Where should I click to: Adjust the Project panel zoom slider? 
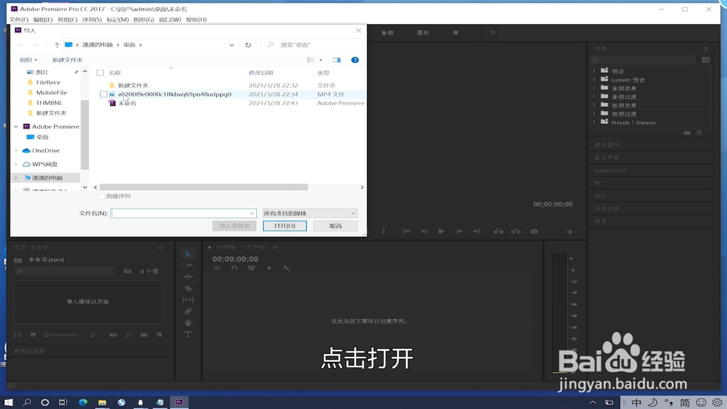pos(61,335)
